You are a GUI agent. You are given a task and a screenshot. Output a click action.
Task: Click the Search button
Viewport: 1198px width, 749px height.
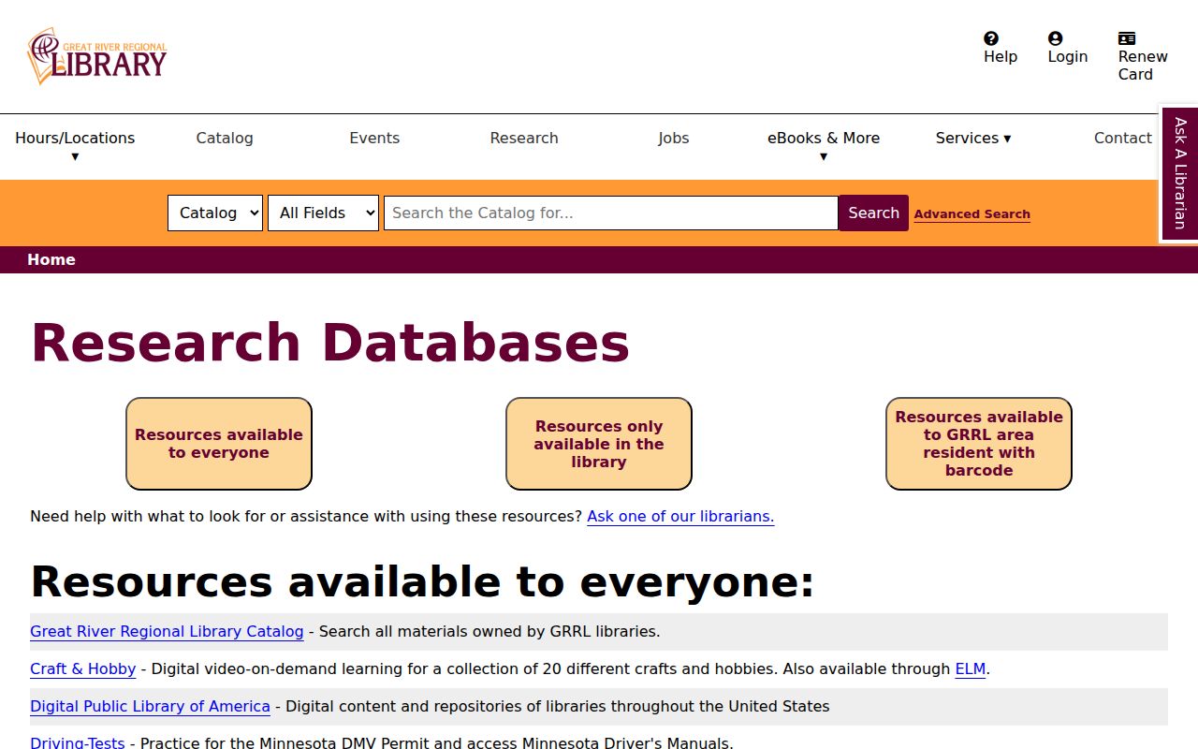873,213
